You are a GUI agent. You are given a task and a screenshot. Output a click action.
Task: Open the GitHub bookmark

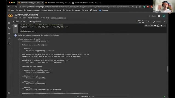[x=94, y=10]
